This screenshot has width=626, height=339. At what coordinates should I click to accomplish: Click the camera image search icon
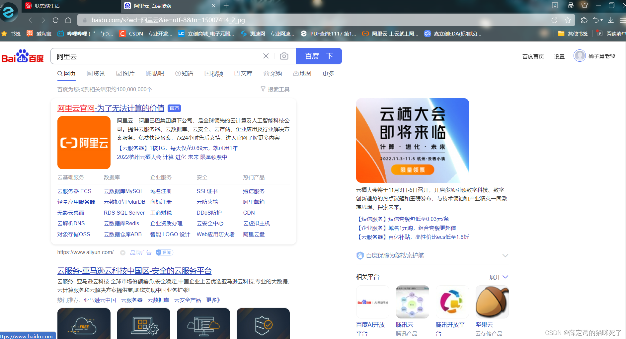[284, 56]
